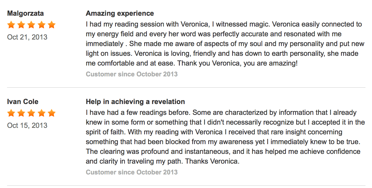Click "Help in achieving a revelation" title
Image resolution: width=372 pixels, height=188 pixels.
pyautogui.click(x=135, y=102)
